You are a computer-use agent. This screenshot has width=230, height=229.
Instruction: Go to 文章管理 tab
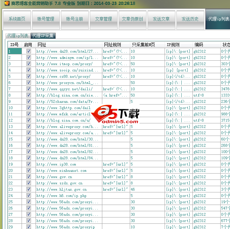point(103,19)
